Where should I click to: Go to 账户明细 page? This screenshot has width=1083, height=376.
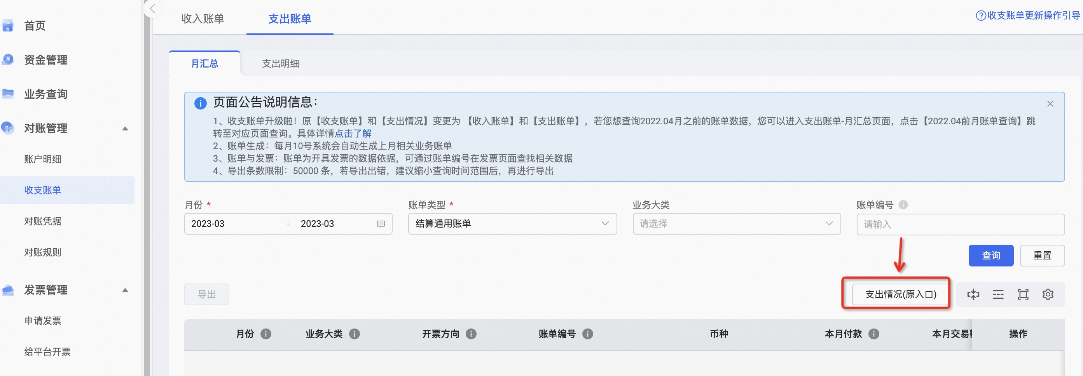[42, 159]
